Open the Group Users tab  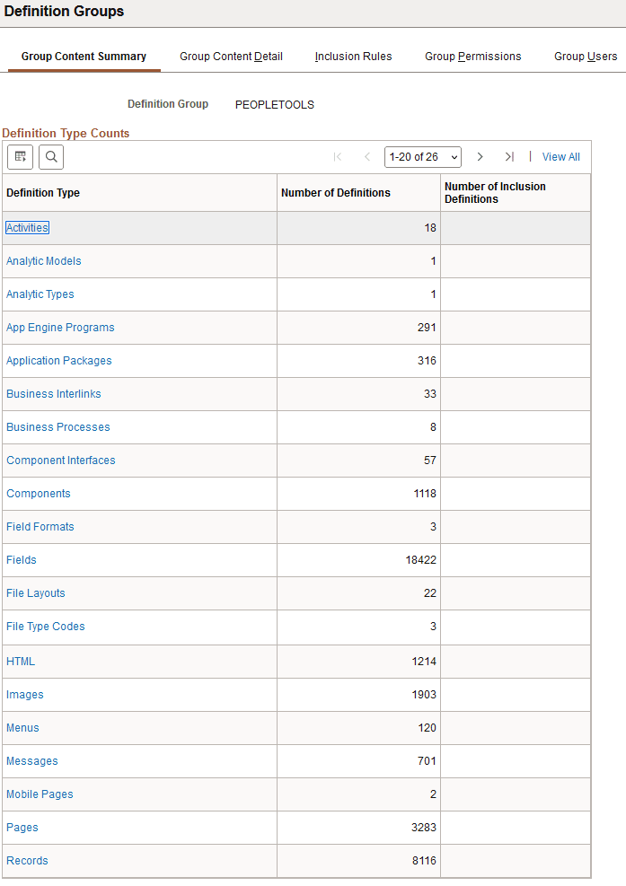click(586, 56)
